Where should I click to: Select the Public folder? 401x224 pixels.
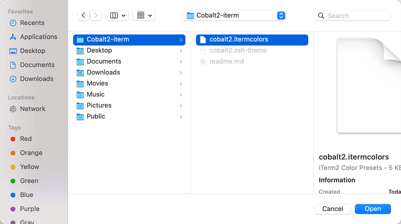point(129,116)
